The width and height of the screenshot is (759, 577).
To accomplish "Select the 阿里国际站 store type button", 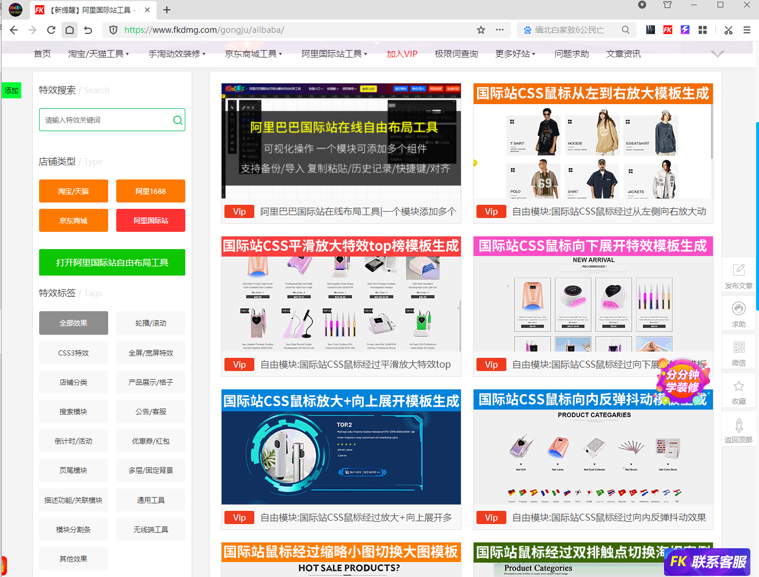I will click(151, 220).
